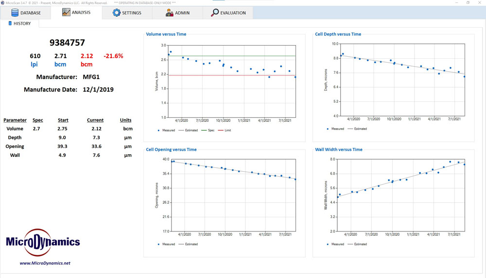The image size is (486, 278).
Task: Open the www.MicroDynamics.net link
Action: [x=45, y=263]
